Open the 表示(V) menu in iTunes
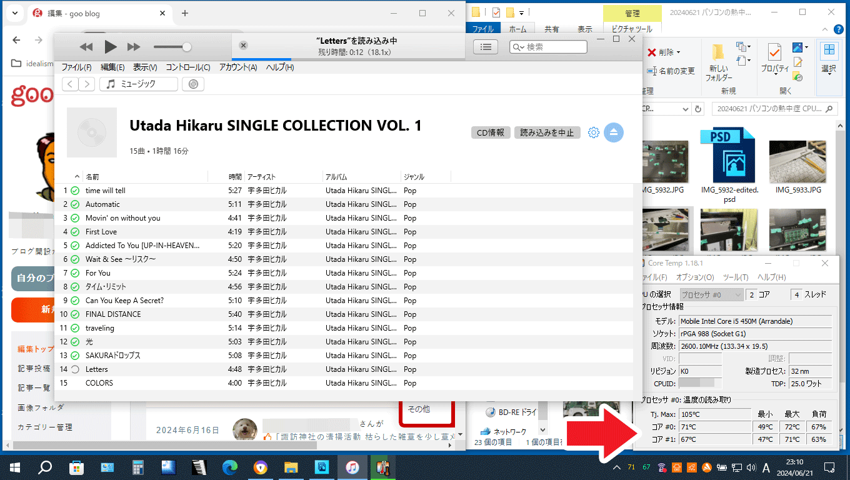 [145, 67]
